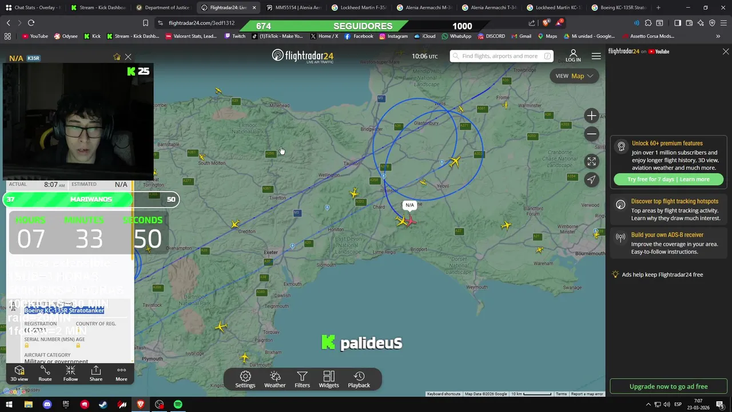Click the Flightradar24 logo
The image size is (732, 412).
[303, 56]
